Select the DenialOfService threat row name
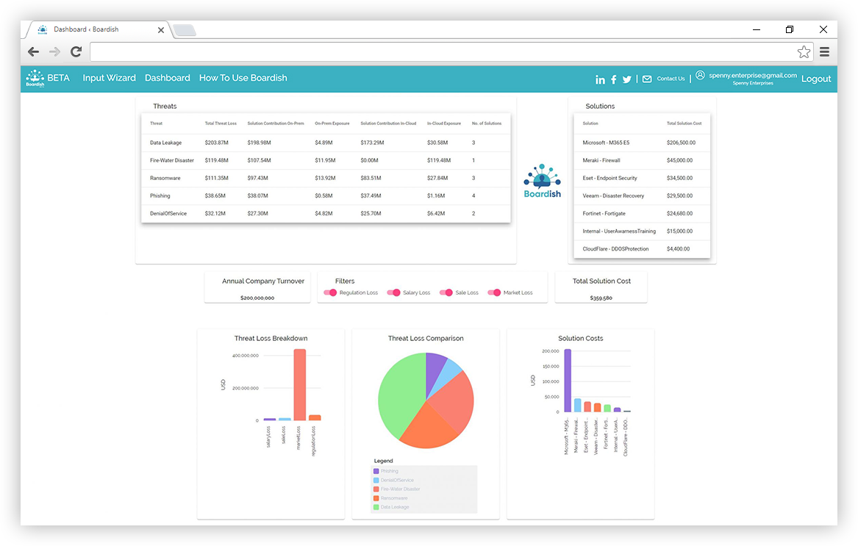This screenshot has width=858, height=546. tap(168, 213)
